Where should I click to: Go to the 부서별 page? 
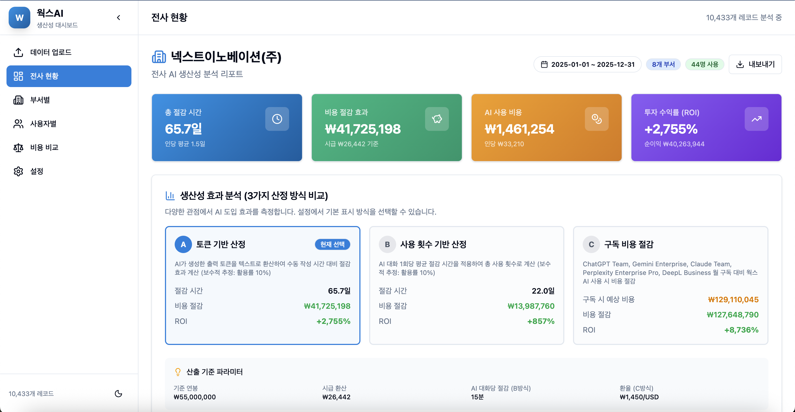[x=40, y=100]
